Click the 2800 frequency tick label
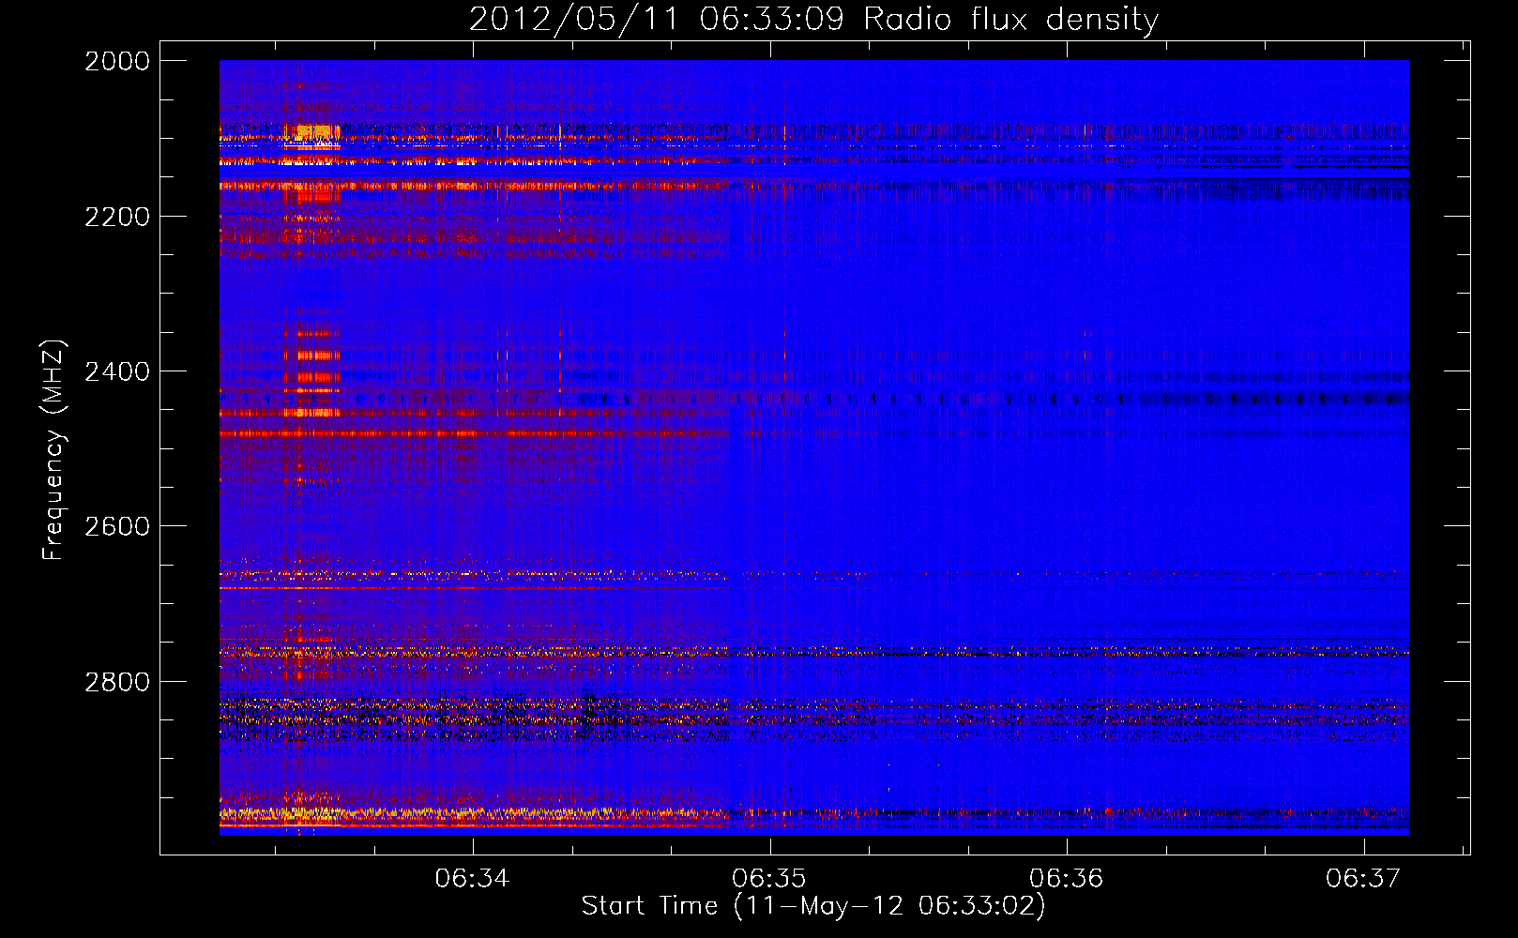This screenshot has height=938, width=1518. coord(117,681)
